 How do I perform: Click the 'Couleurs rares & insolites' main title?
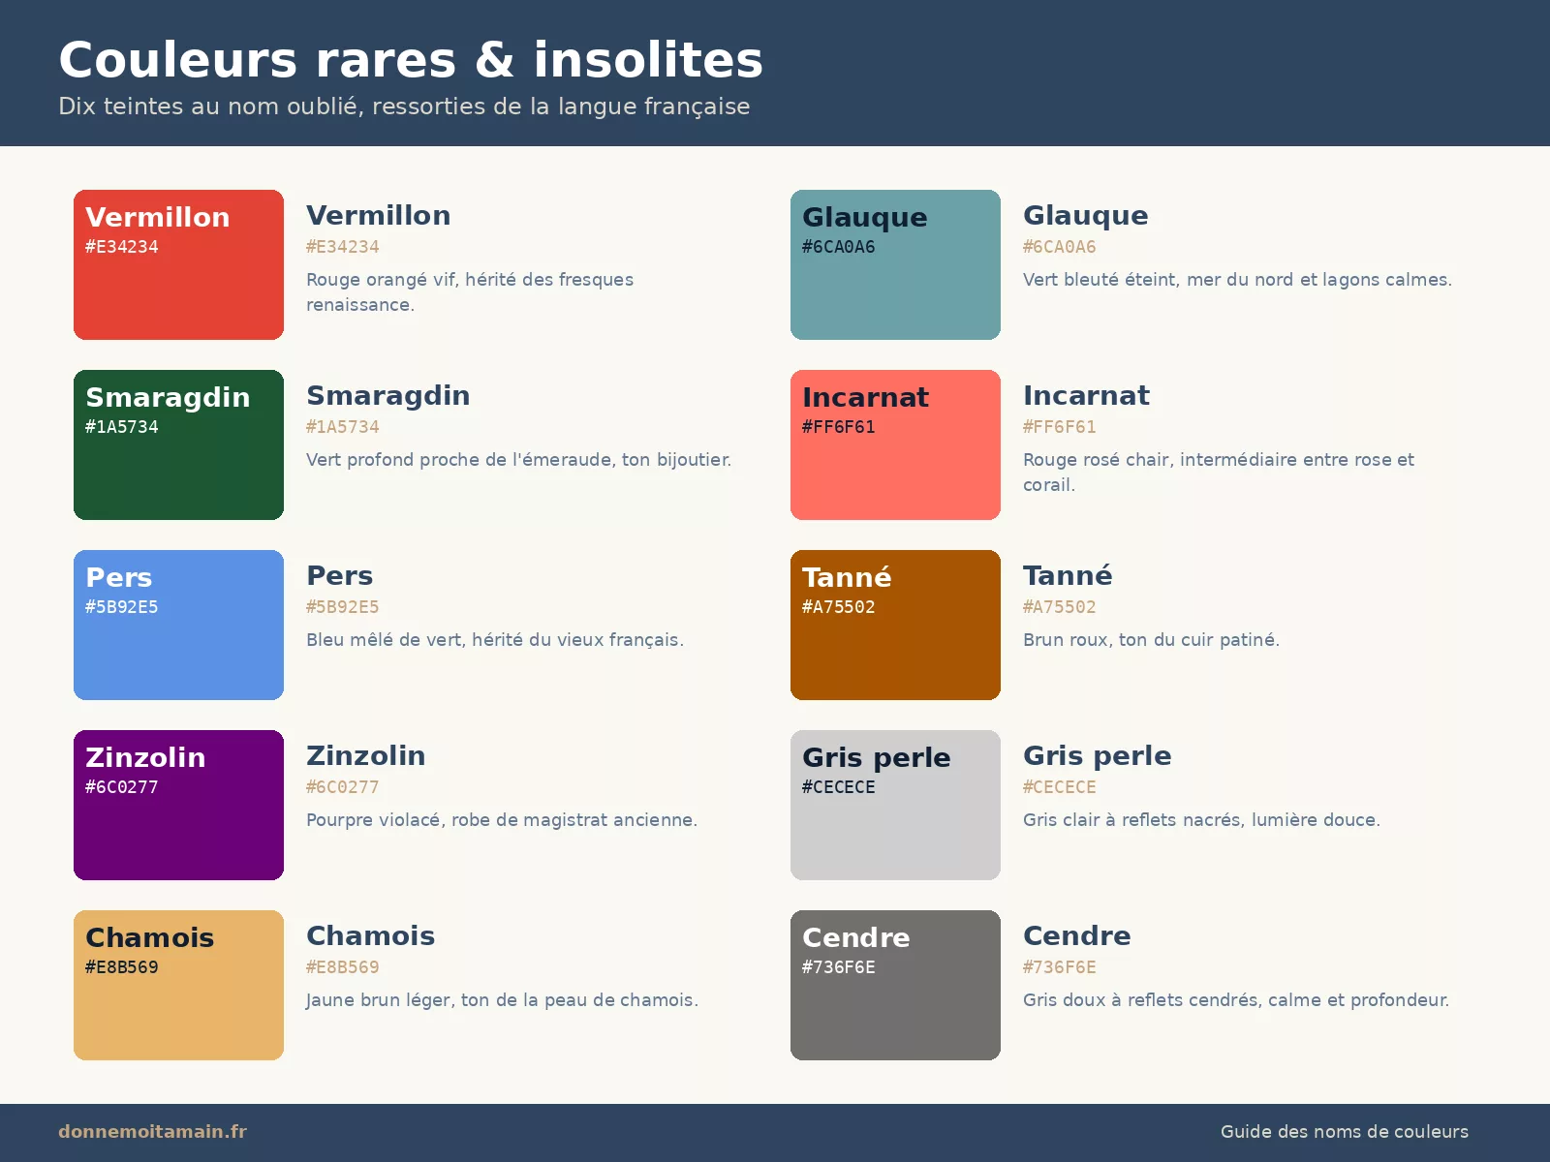[411, 60]
